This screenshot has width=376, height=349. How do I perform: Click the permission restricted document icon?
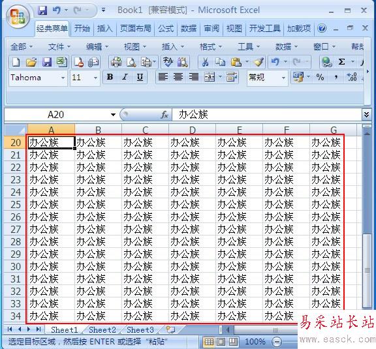point(78,63)
